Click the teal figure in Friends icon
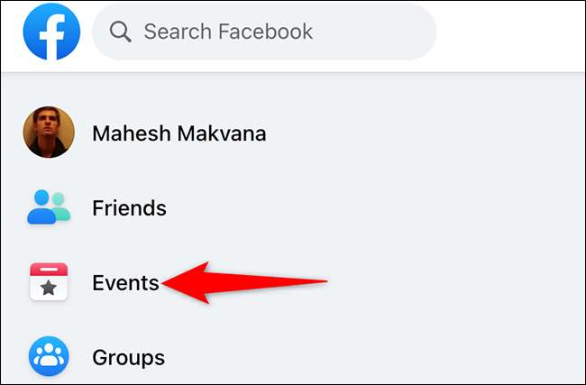 pos(60,206)
